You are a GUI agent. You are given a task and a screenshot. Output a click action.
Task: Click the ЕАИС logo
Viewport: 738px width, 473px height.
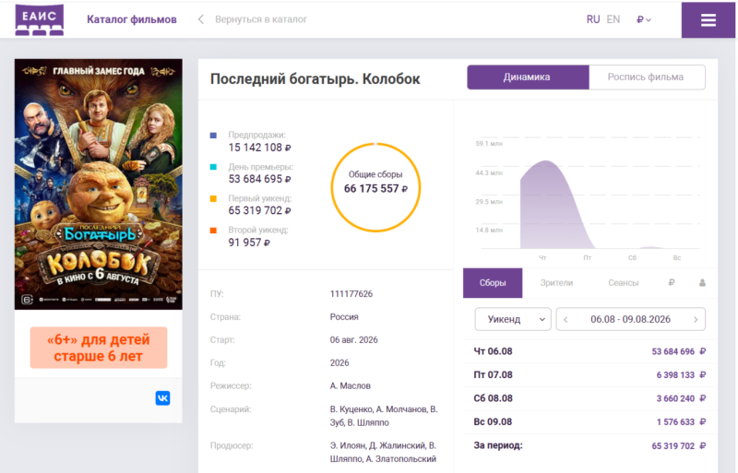click(x=40, y=19)
